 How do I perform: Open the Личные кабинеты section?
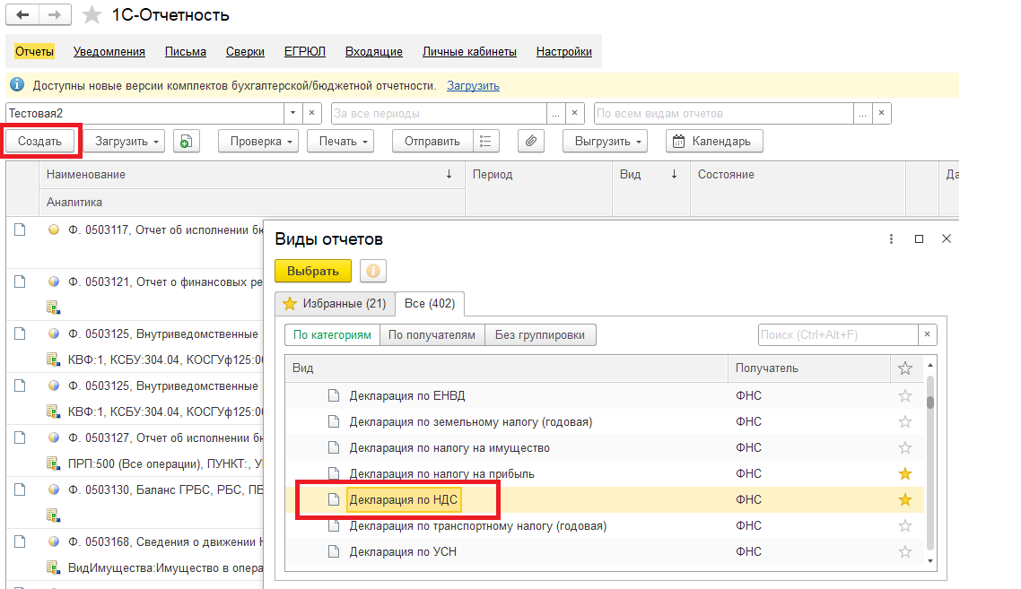(469, 51)
